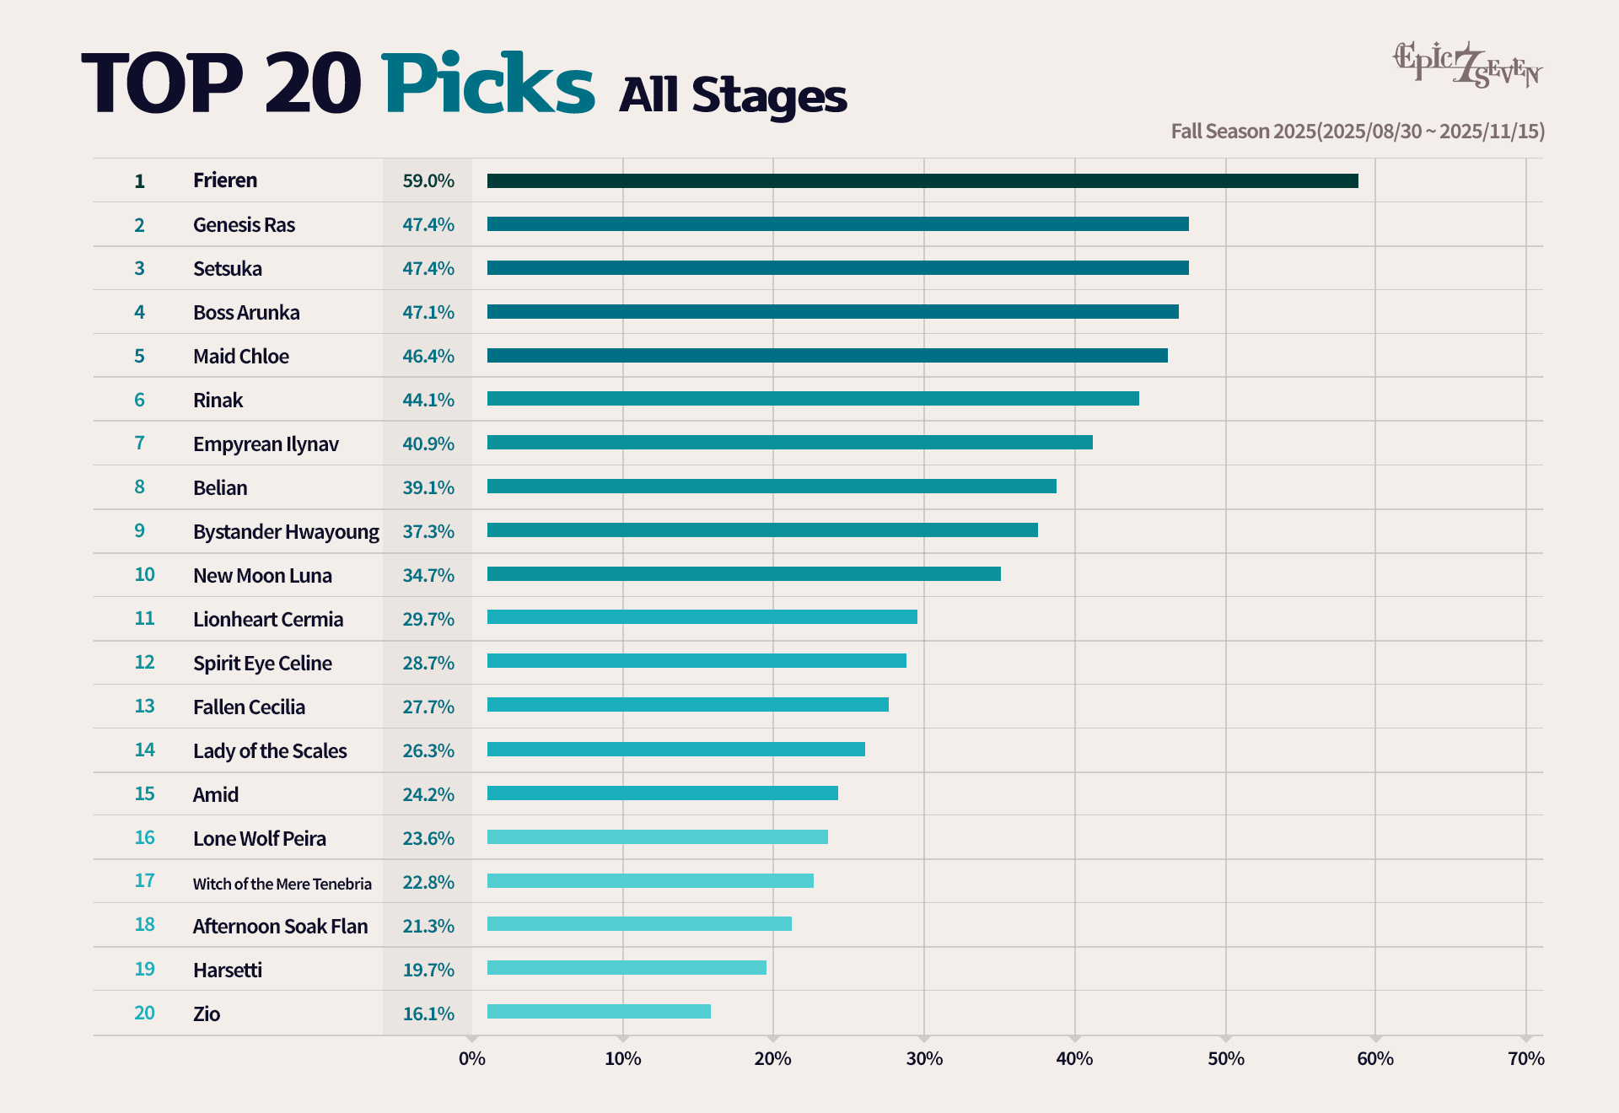
Task: Click the Genesis Ras hero name
Action: click(244, 225)
